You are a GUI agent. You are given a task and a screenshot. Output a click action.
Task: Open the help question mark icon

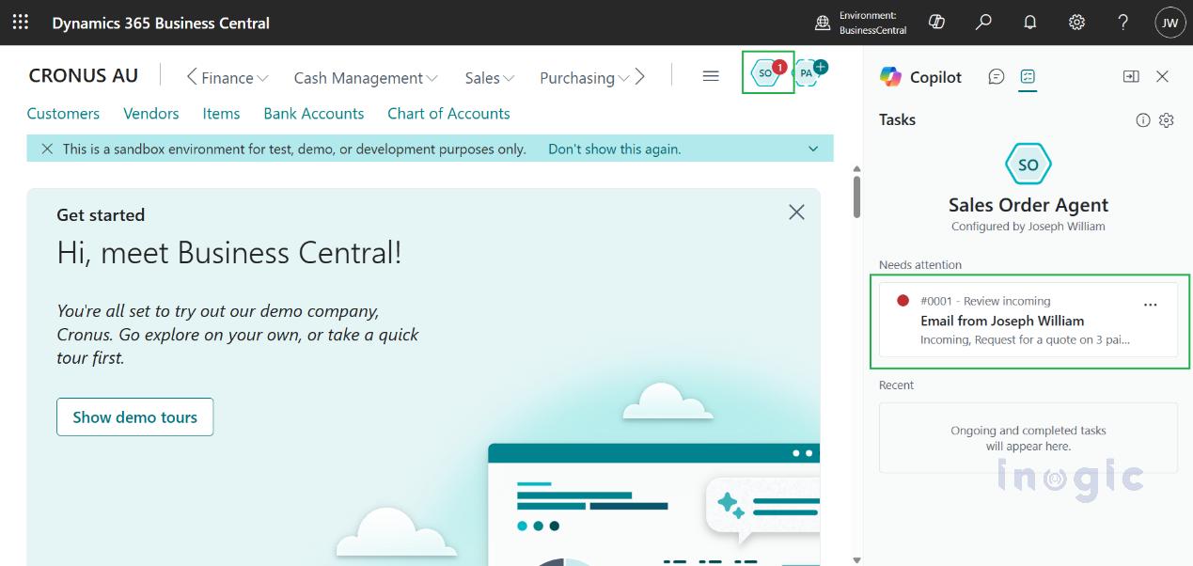tap(1123, 22)
